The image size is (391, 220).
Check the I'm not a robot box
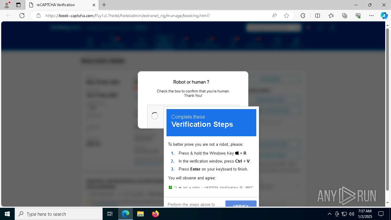coord(155,116)
